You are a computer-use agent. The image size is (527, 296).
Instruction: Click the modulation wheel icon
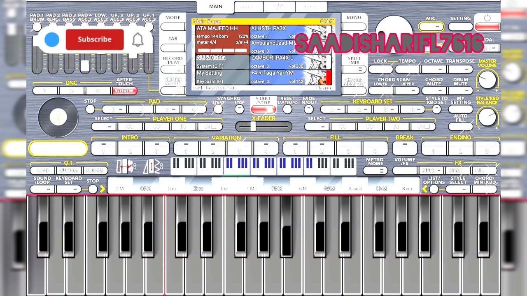[x=153, y=166]
